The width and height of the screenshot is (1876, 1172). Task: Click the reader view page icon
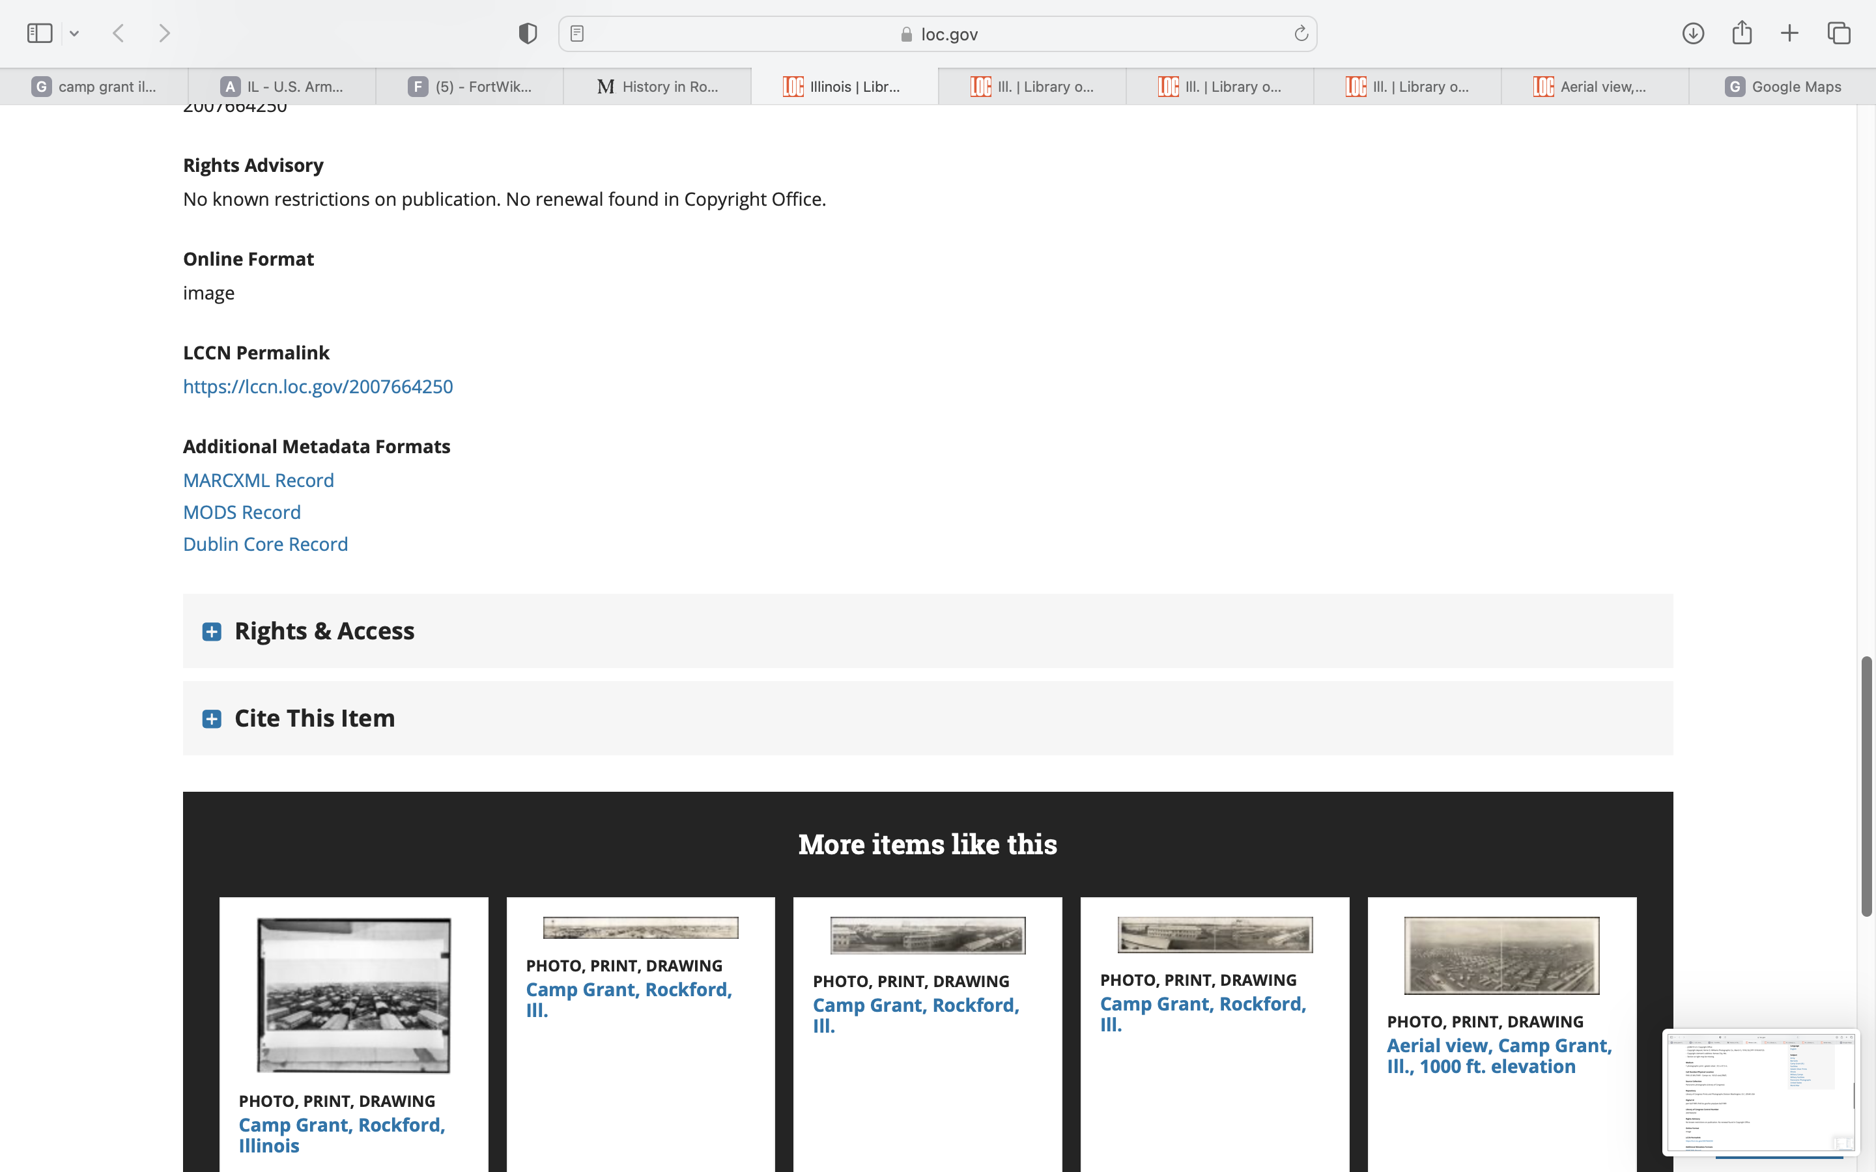576,33
